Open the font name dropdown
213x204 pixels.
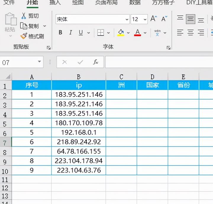pyautogui.click(x=127, y=19)
